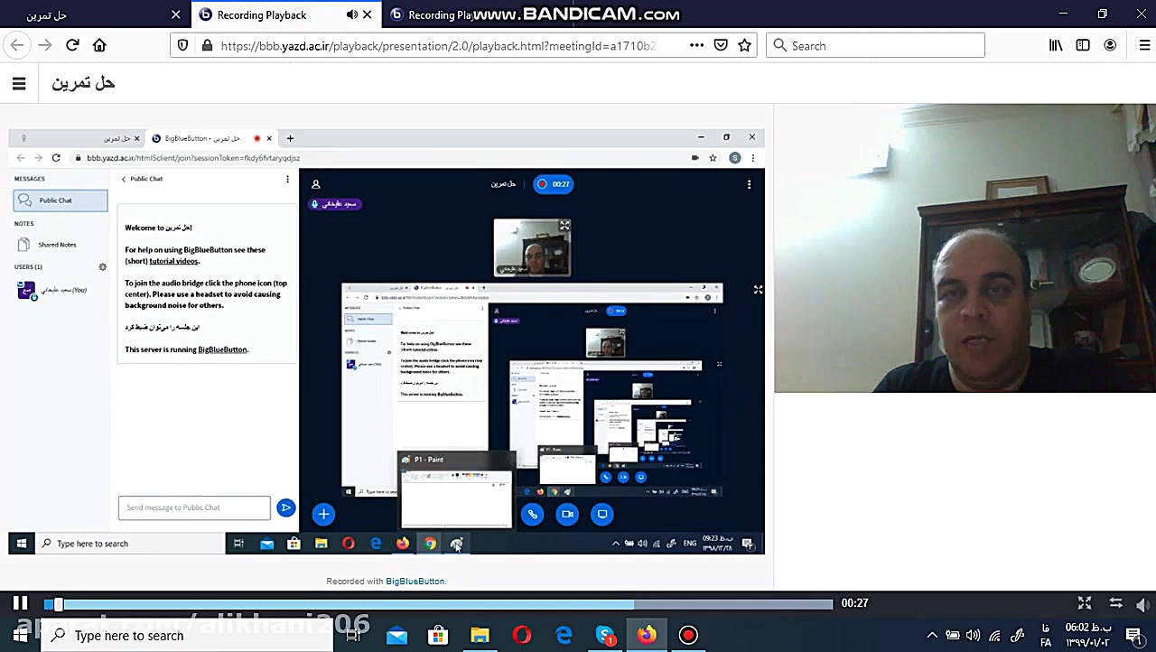Viewport: 1156px width, 652px height.
Task: Open Start menu on the bottom taskbar
Action: point(20,635)
